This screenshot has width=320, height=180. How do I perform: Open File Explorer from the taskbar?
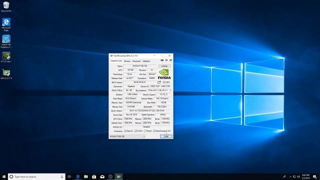pyautogui.click(x=86, y=176)
